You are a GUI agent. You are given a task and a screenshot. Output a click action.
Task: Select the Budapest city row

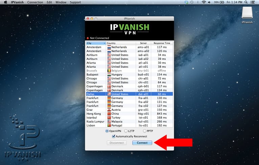(x=129, y=75)
